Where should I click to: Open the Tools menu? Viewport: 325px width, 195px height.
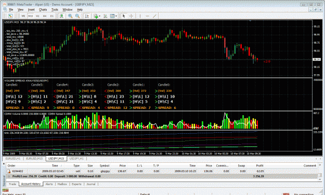(x=55, y=10)
